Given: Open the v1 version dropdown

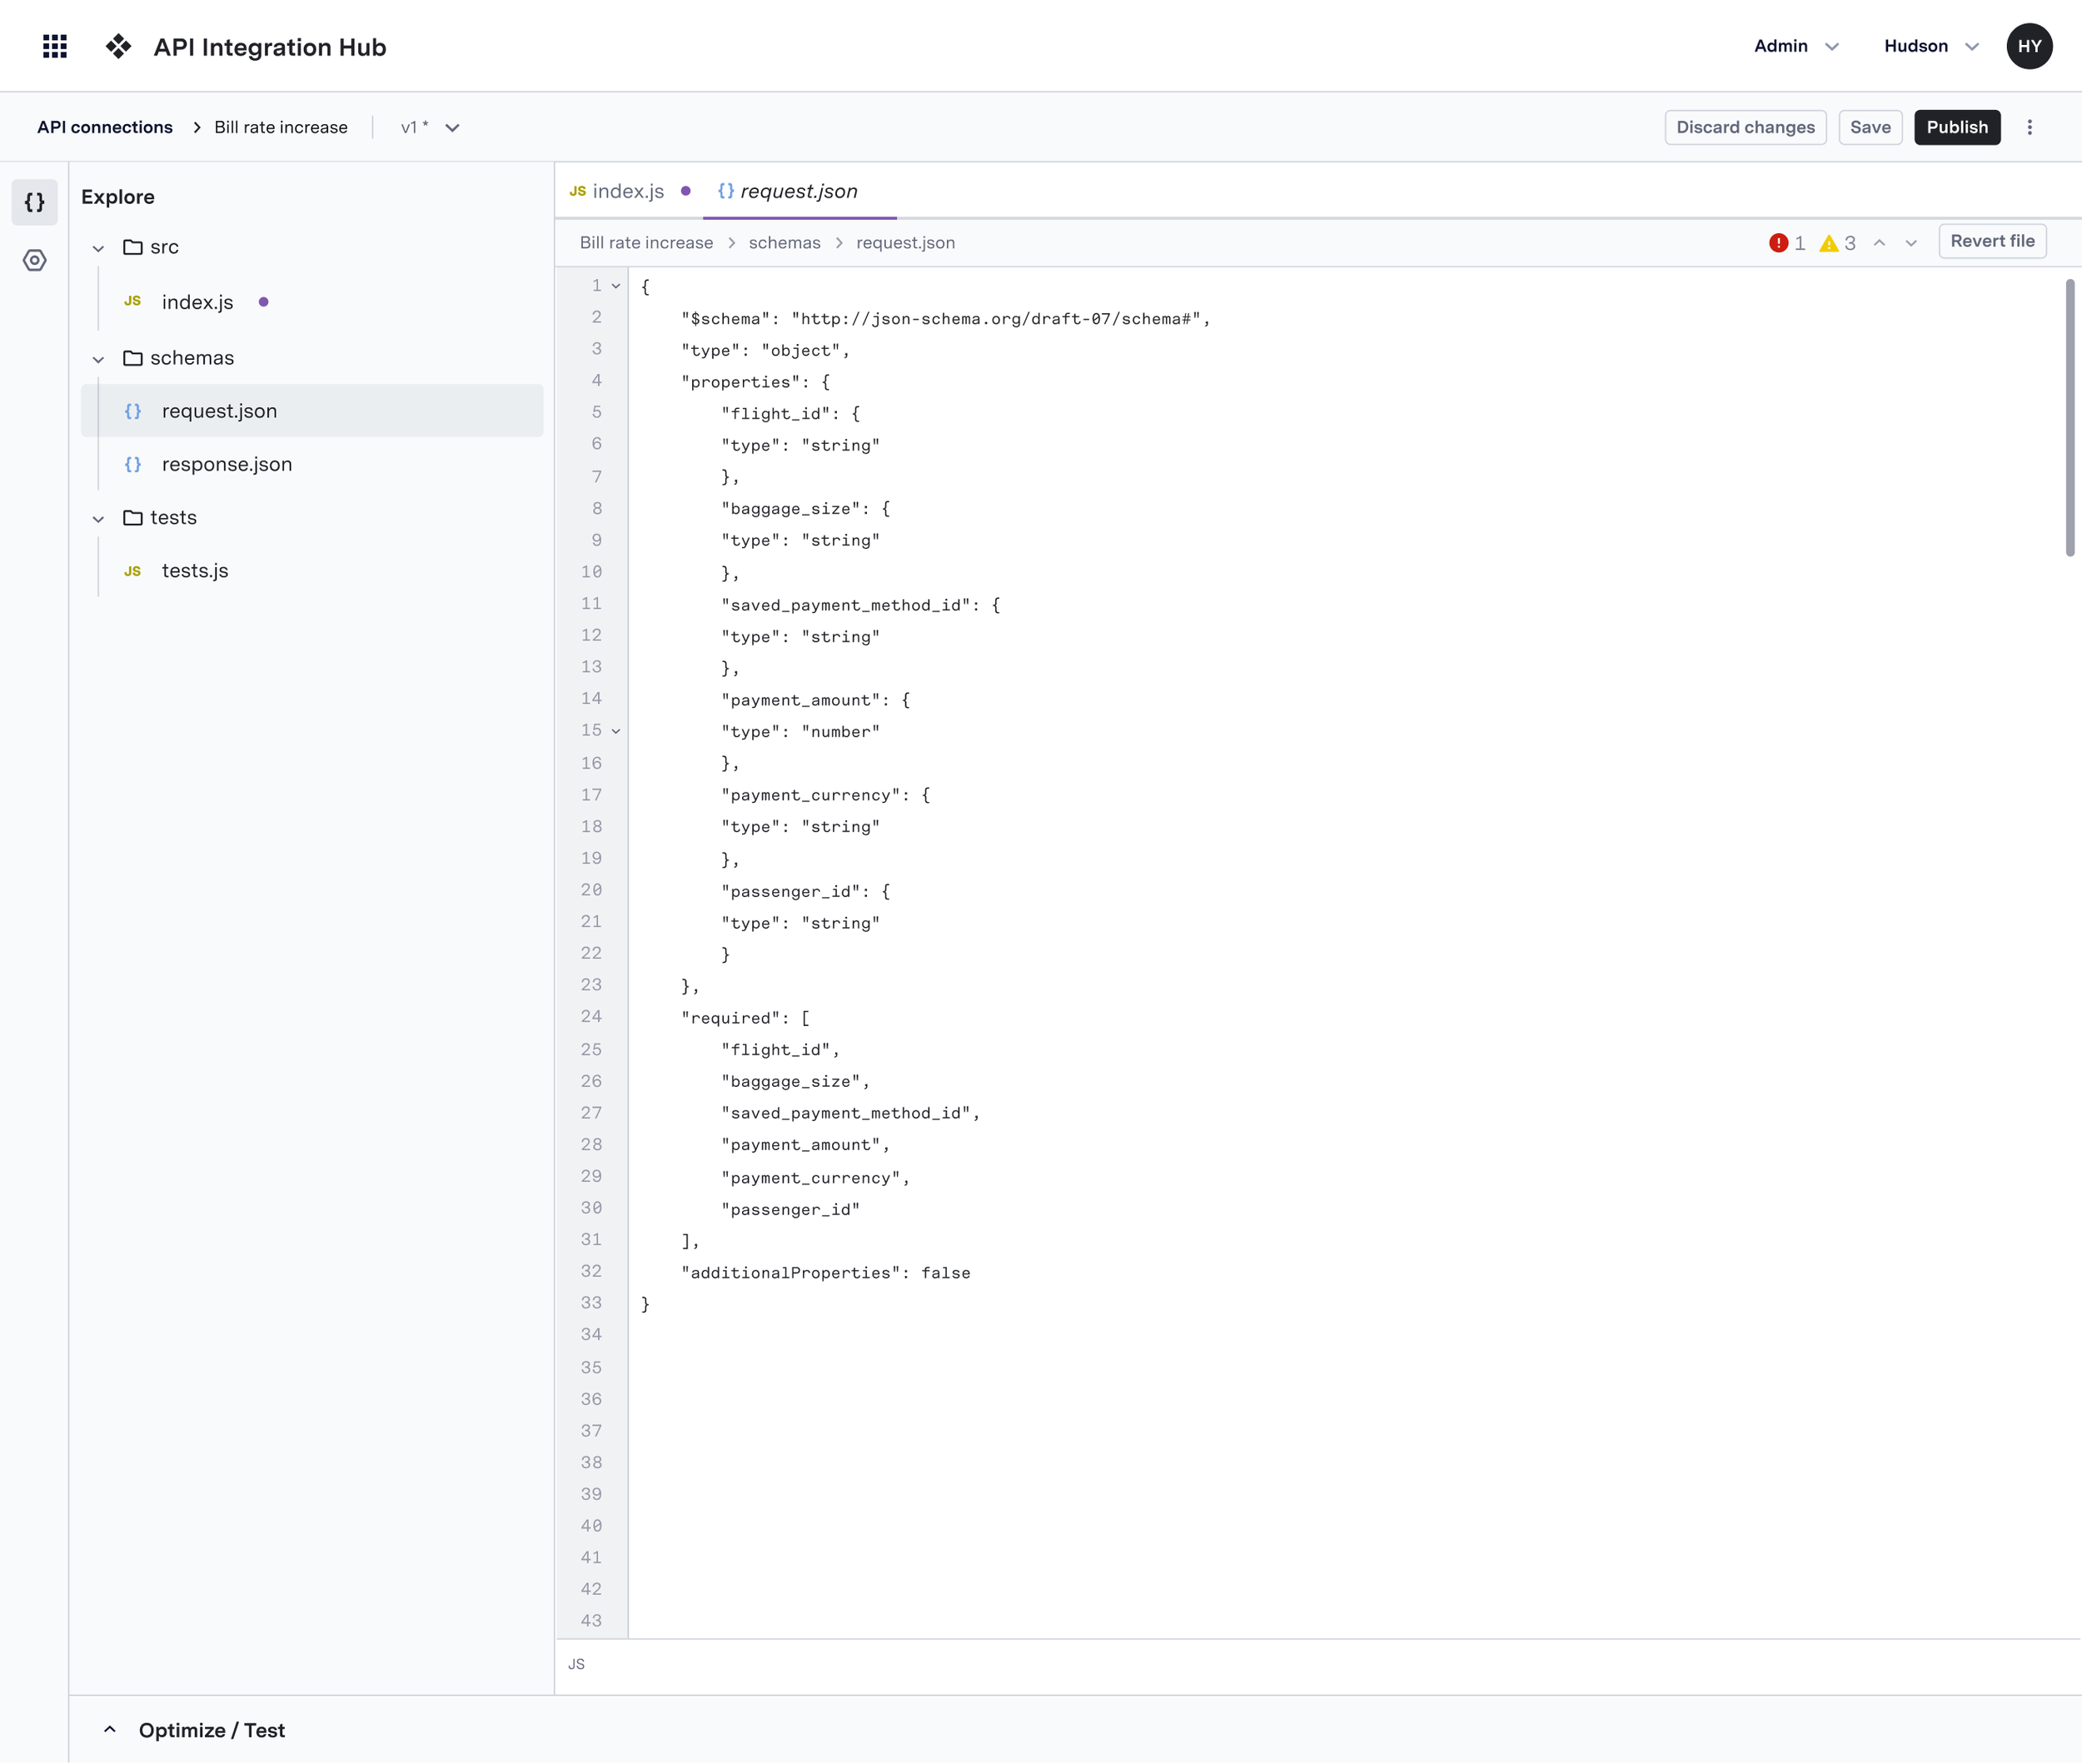Looking at the screenshot, I should tap(431, 127).
